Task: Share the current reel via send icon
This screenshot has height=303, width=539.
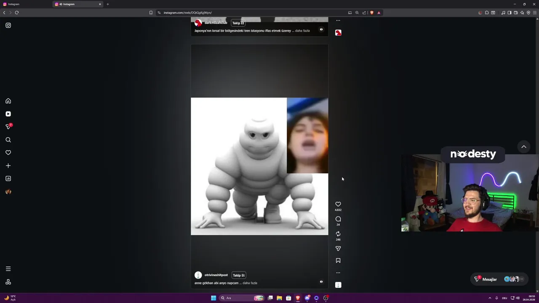Action: [x=338, y=249]
